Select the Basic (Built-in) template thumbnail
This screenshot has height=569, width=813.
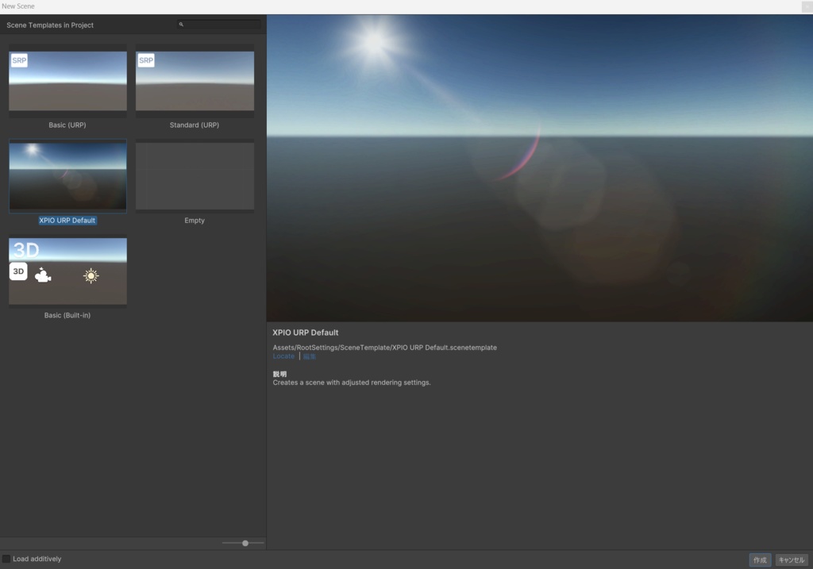(x=68, y=271)
